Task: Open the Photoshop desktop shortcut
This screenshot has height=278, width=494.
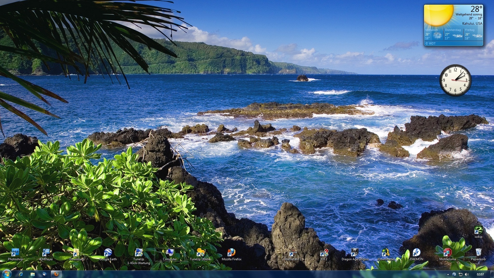Action: click(x=15, y=253)
